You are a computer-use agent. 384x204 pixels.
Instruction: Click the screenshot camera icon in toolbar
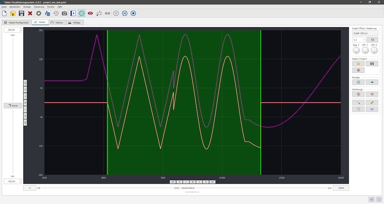(x=65, y=13)
